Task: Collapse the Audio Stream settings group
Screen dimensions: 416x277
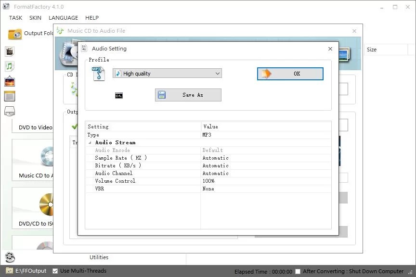Action: click(89, 142)
